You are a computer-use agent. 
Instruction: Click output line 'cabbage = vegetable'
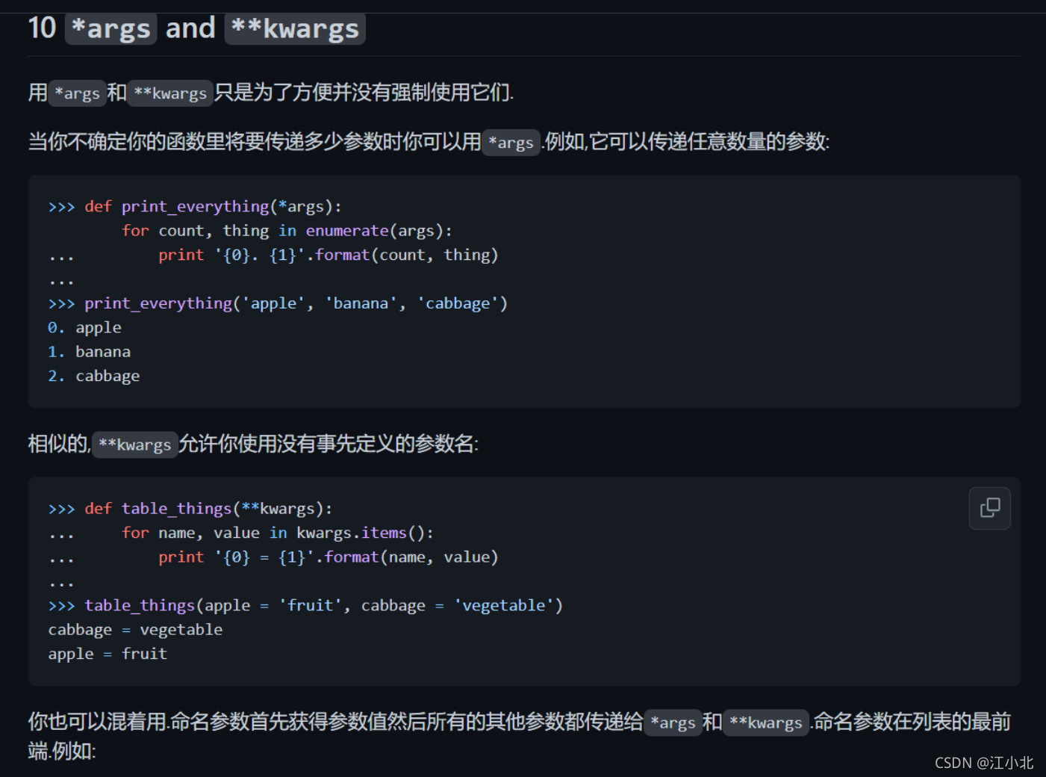pos(135,630)
